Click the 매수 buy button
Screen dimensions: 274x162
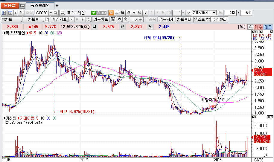click(258, 27)
